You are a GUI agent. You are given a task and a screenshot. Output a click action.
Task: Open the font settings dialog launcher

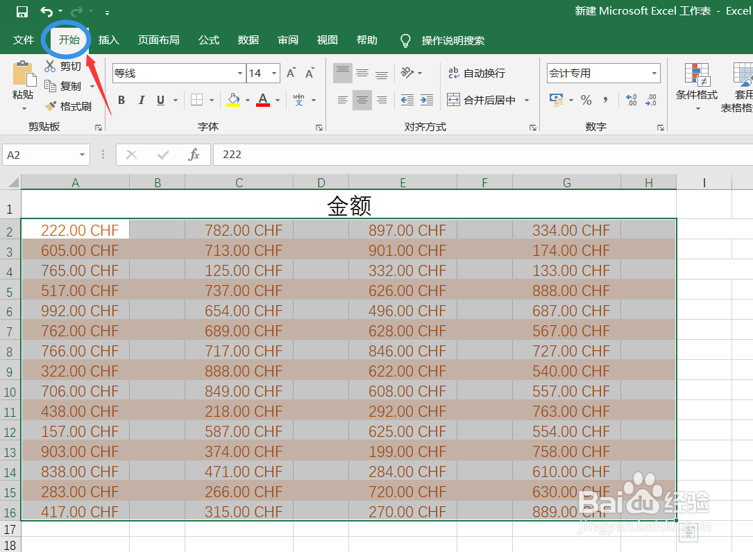[x=319, y=128]
